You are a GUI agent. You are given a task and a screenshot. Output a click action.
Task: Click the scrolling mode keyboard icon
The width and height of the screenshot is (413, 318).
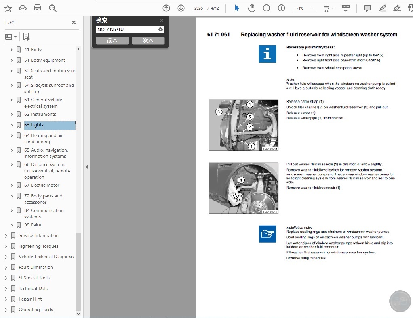pyautogui.click(x=346, y=8)
